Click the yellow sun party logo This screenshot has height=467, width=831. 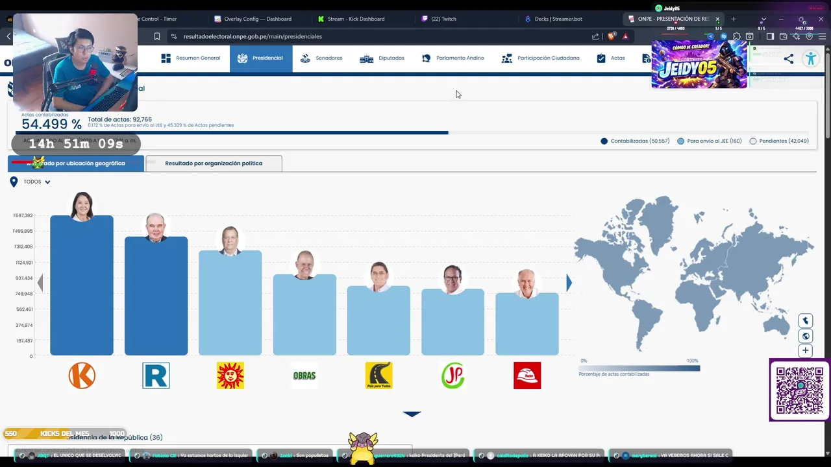230,376
